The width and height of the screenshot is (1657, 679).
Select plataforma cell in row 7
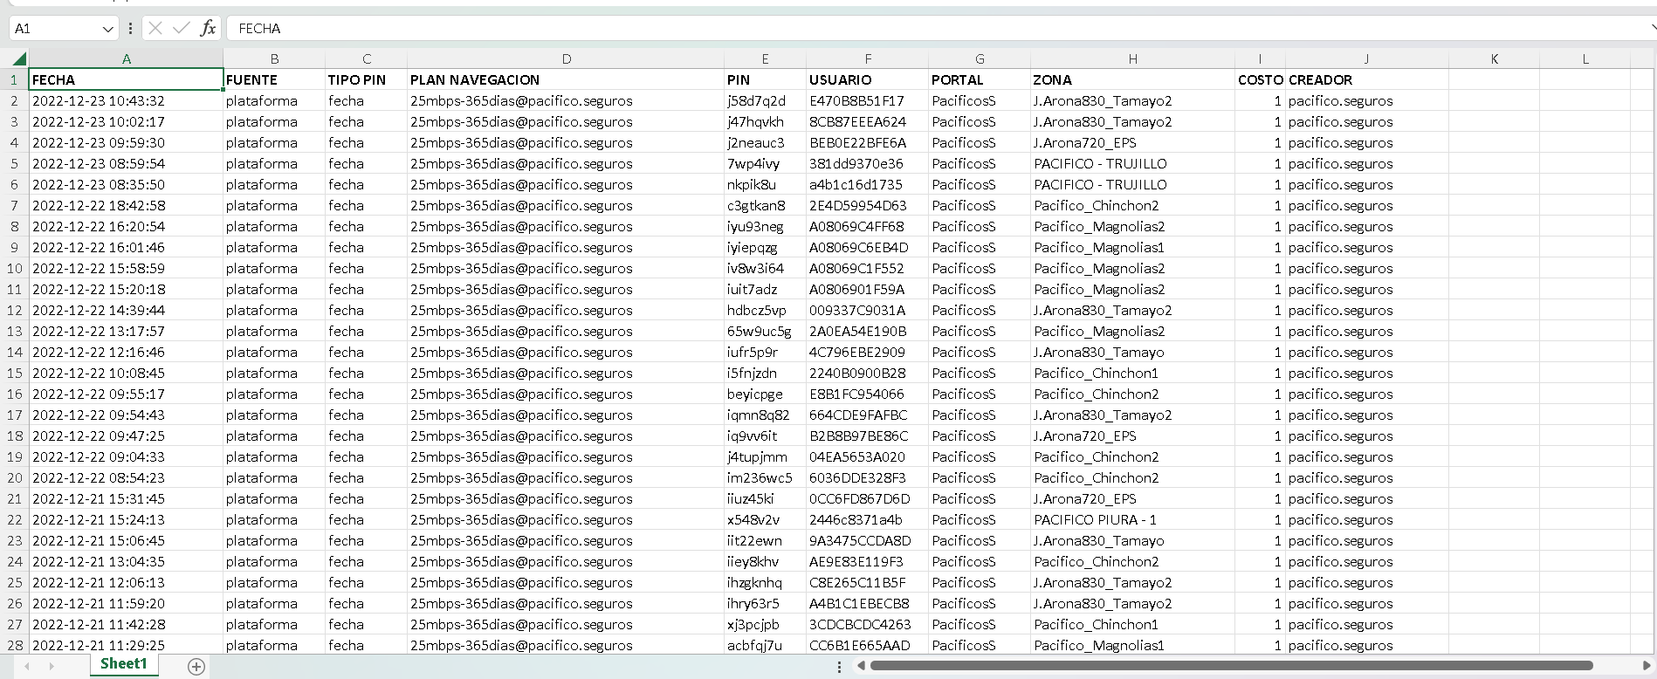coord(274,205)
